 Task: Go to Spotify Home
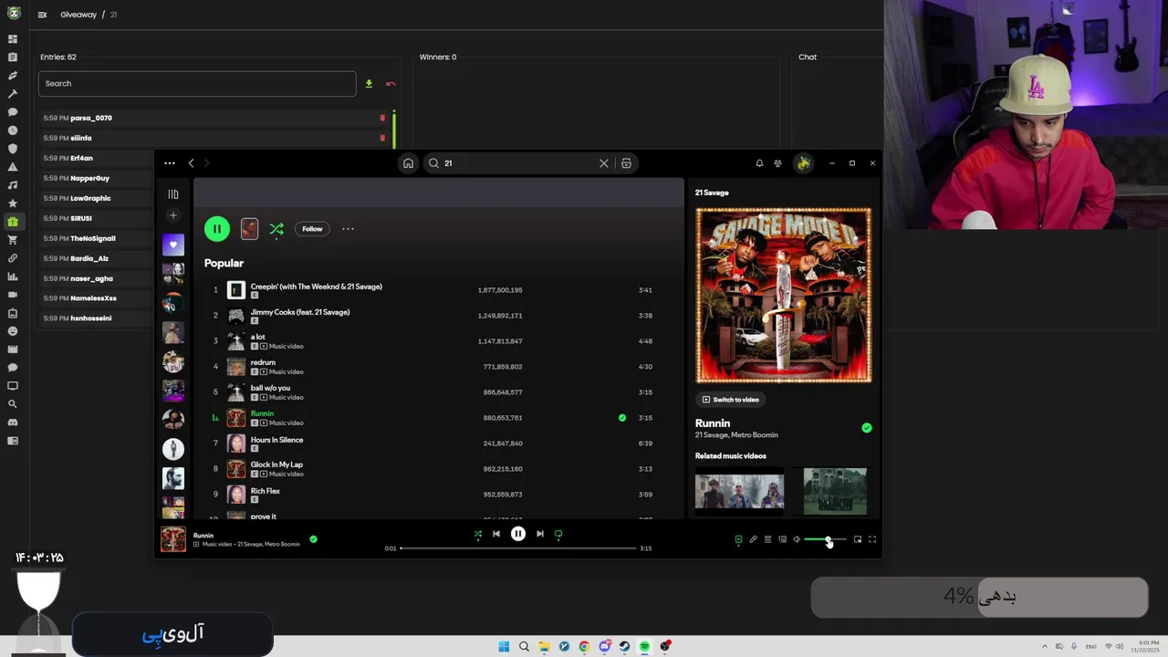point(408,163)
